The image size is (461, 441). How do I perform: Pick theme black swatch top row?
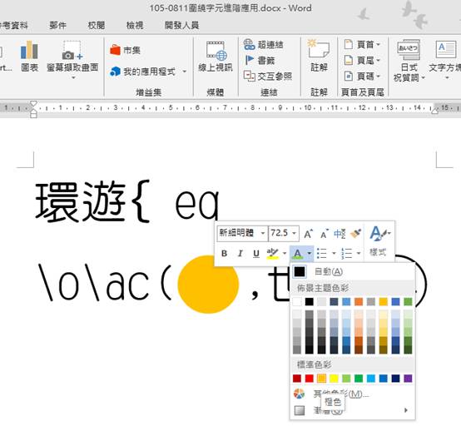tap(310, 302)
